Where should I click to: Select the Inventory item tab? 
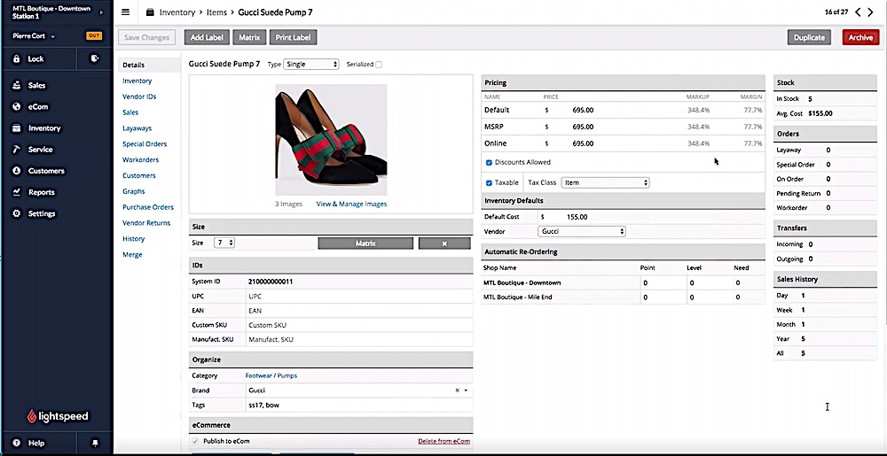tap(137, 81)
